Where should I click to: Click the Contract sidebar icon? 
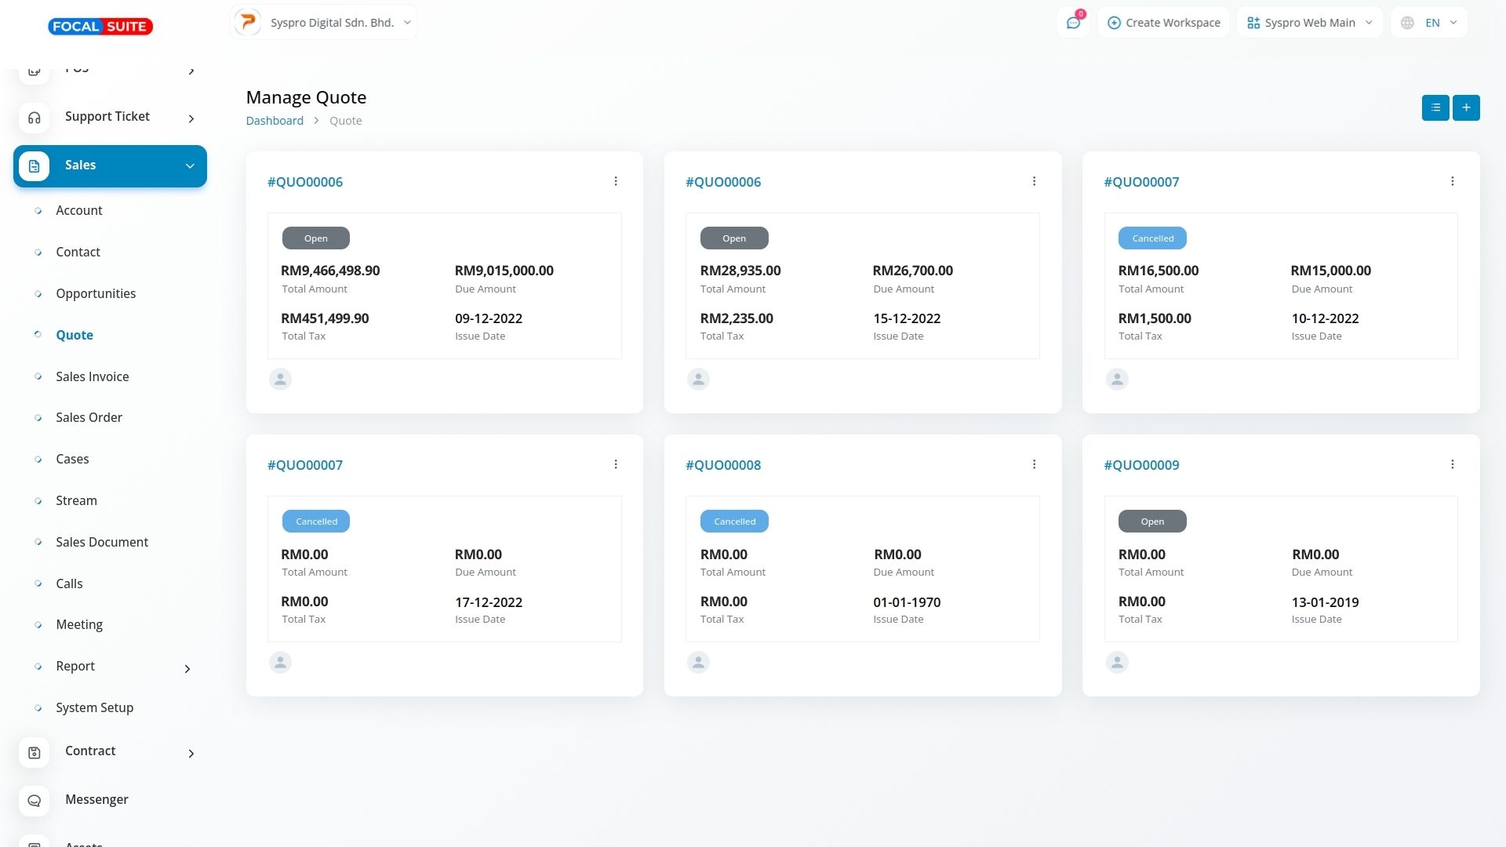(x=34, y=752)
